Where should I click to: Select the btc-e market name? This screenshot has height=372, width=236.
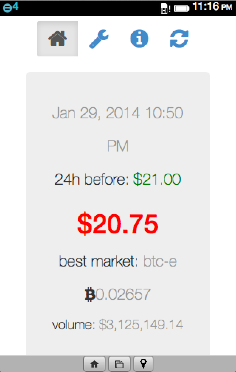(160, 261)
